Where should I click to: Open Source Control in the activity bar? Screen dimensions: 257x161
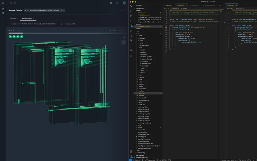pyautogui.click(x=131, y=16)
